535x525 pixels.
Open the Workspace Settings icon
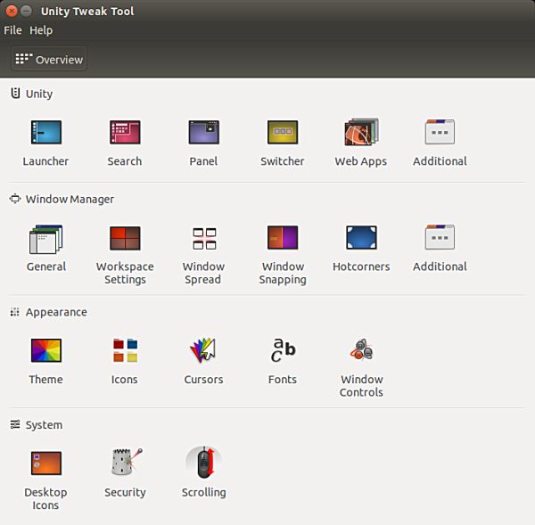[125, 238]
